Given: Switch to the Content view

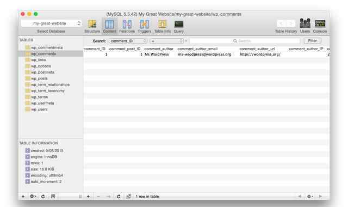Looking at the screenshot, I should [109, 27].
